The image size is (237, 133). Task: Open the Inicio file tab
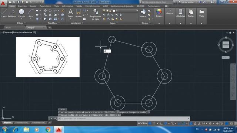(x=8, y=28)
